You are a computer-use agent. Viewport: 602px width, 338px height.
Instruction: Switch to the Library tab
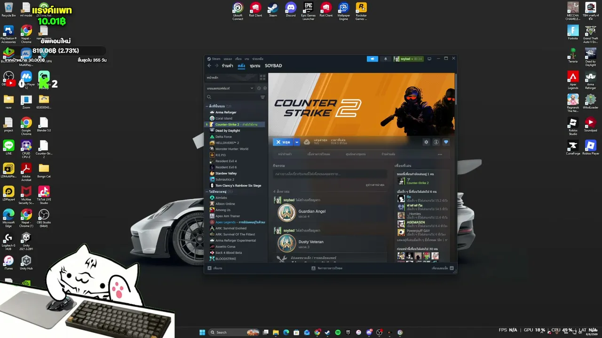[241, 66]
